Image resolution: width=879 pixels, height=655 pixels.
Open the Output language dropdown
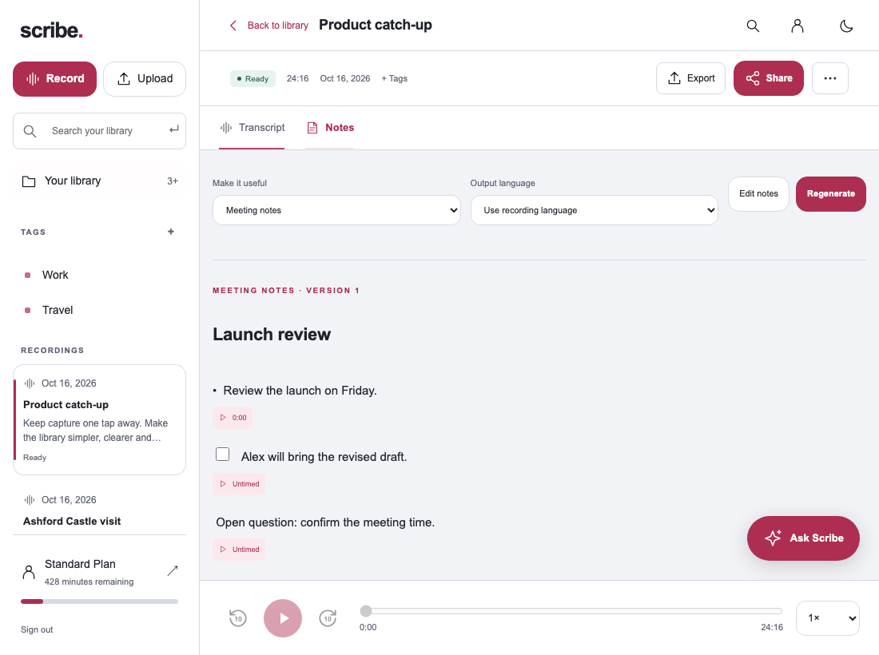(595, 210)
